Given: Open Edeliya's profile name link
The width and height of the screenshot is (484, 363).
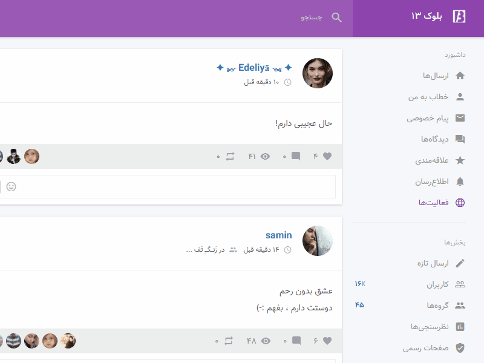Looking at the screenshot, I should pos(254,68).
